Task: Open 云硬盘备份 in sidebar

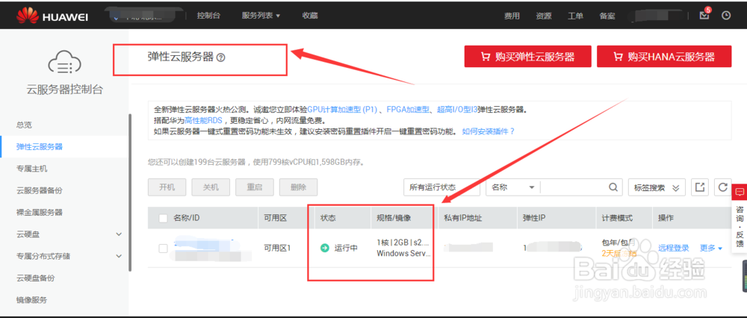Action: pos(36,278)
